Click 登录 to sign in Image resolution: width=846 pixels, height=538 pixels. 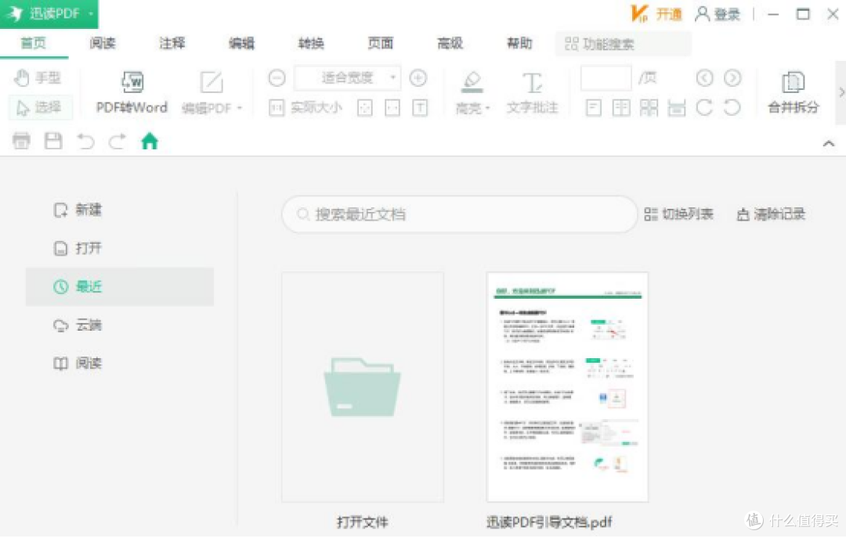[718, 14]
